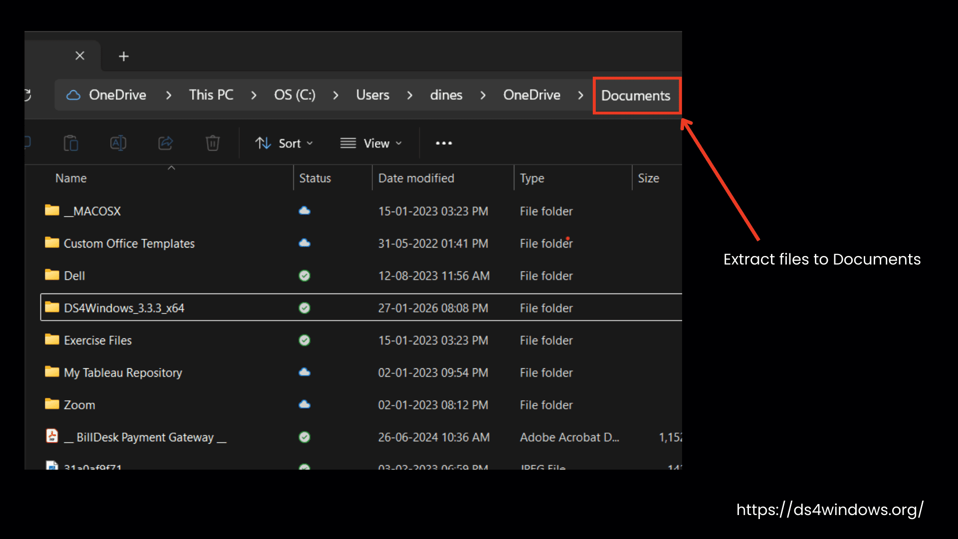Screen dimensions: 958x539
Task: Click cloud status icon for My Tableau Repository
Action: coord(304,372)
